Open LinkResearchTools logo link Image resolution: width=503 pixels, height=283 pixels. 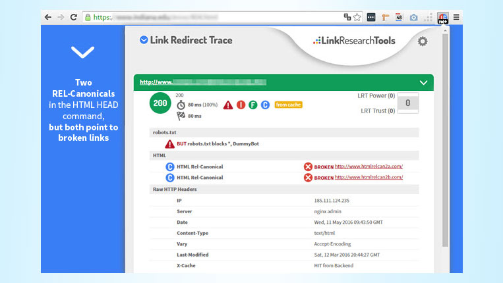pos(354,41)
